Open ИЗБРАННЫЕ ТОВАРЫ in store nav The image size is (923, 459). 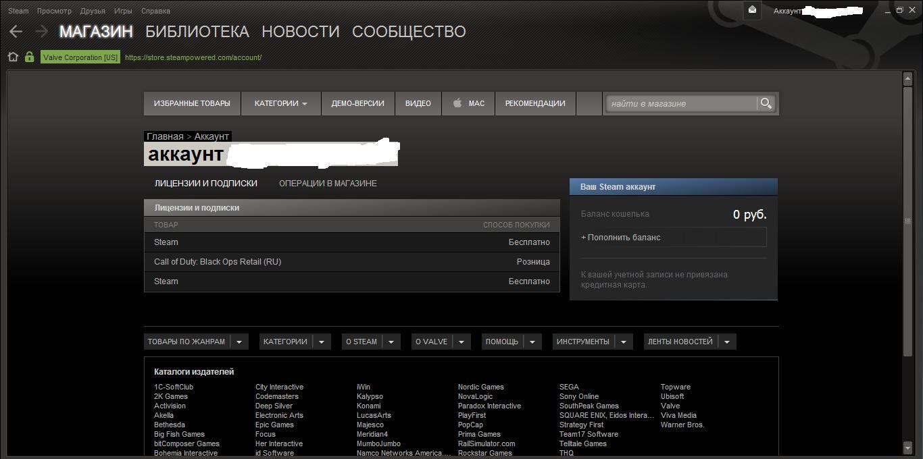[192, 103]
